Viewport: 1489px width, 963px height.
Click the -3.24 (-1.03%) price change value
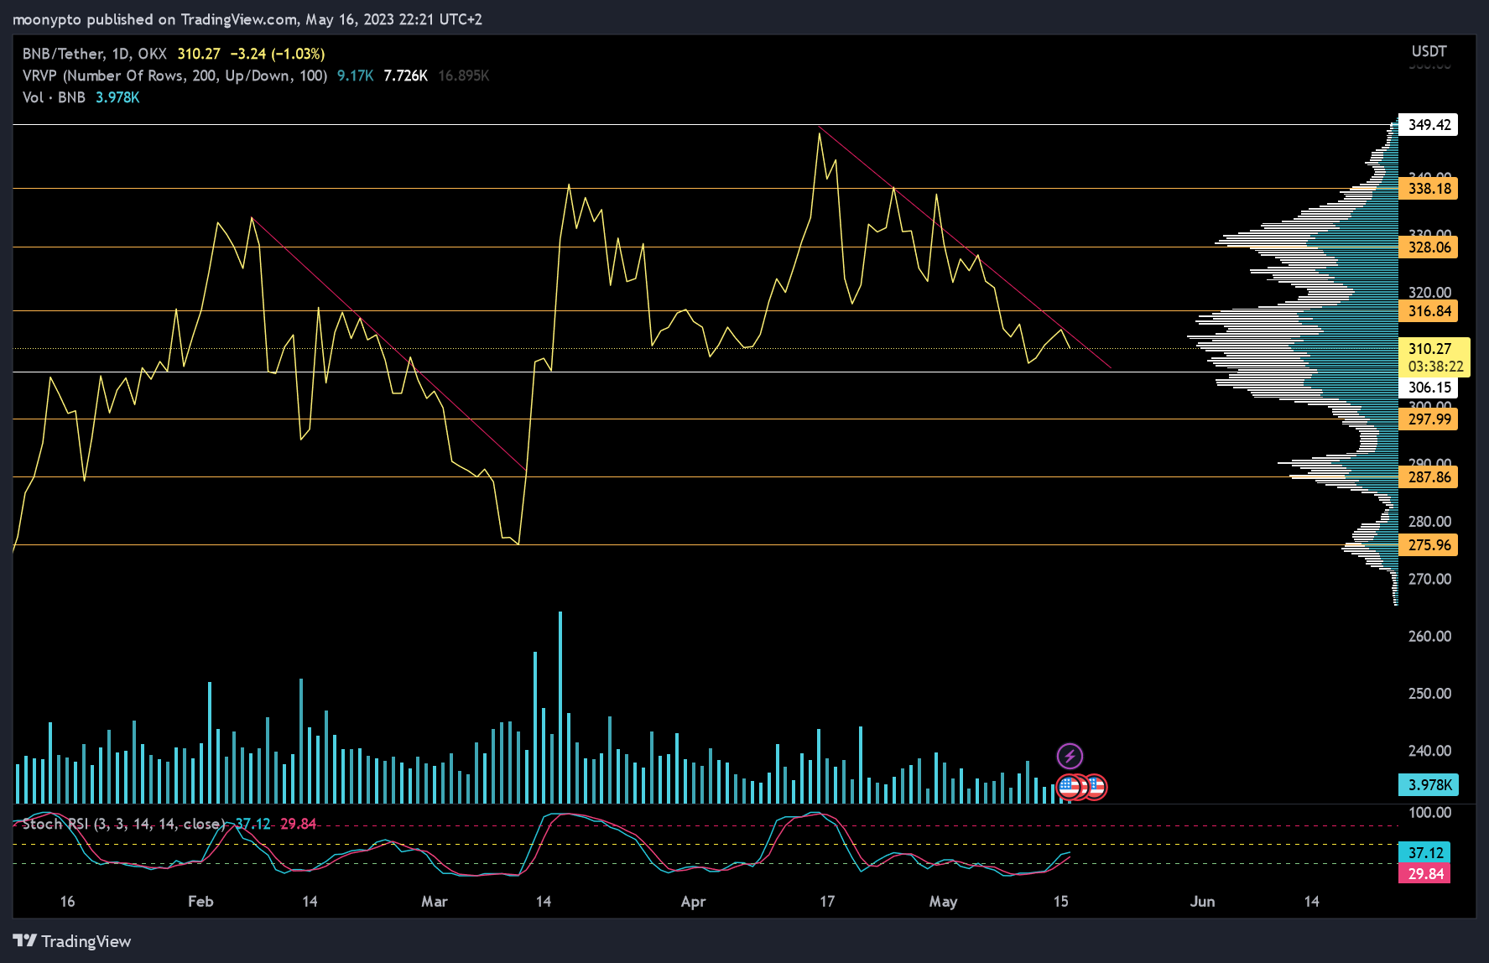point(277,54)
